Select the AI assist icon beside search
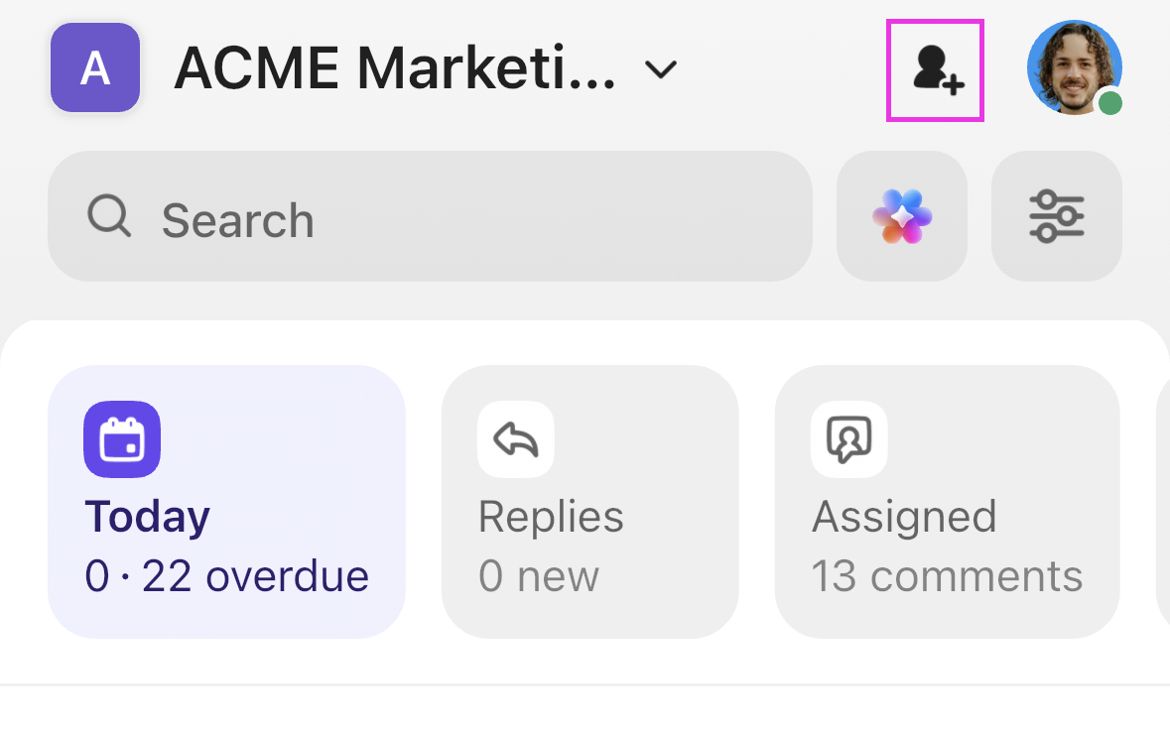The height and width of the screenshot is (733, 1170). coord(901,215)
